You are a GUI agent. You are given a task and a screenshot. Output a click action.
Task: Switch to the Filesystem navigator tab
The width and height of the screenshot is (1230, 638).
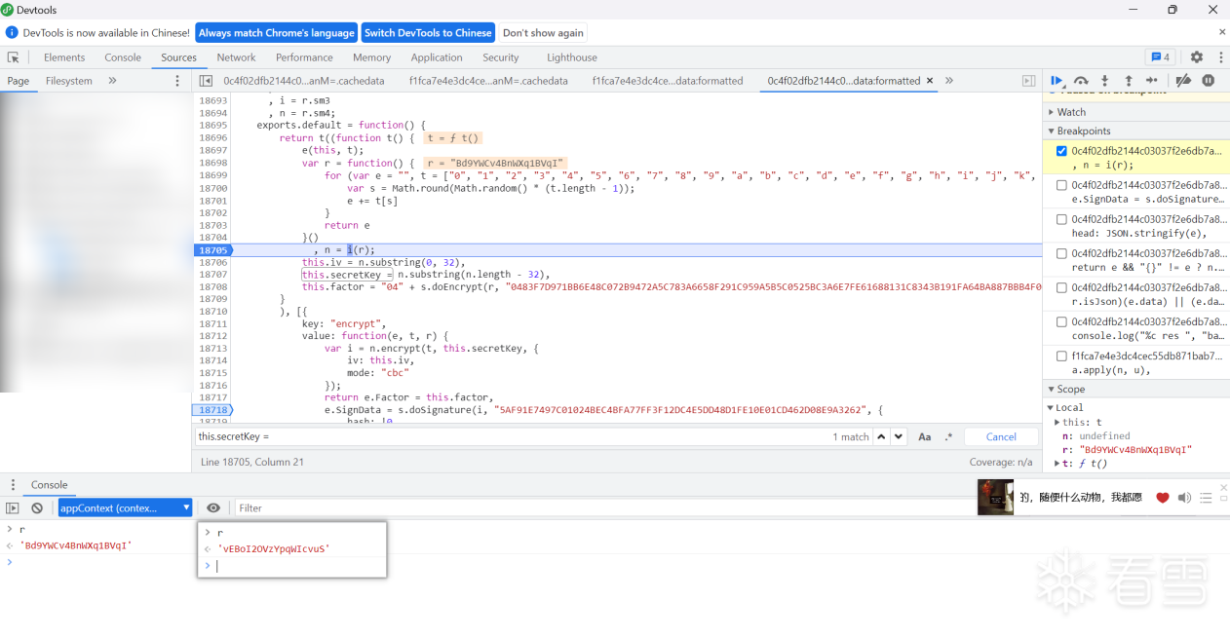(69, 81)
